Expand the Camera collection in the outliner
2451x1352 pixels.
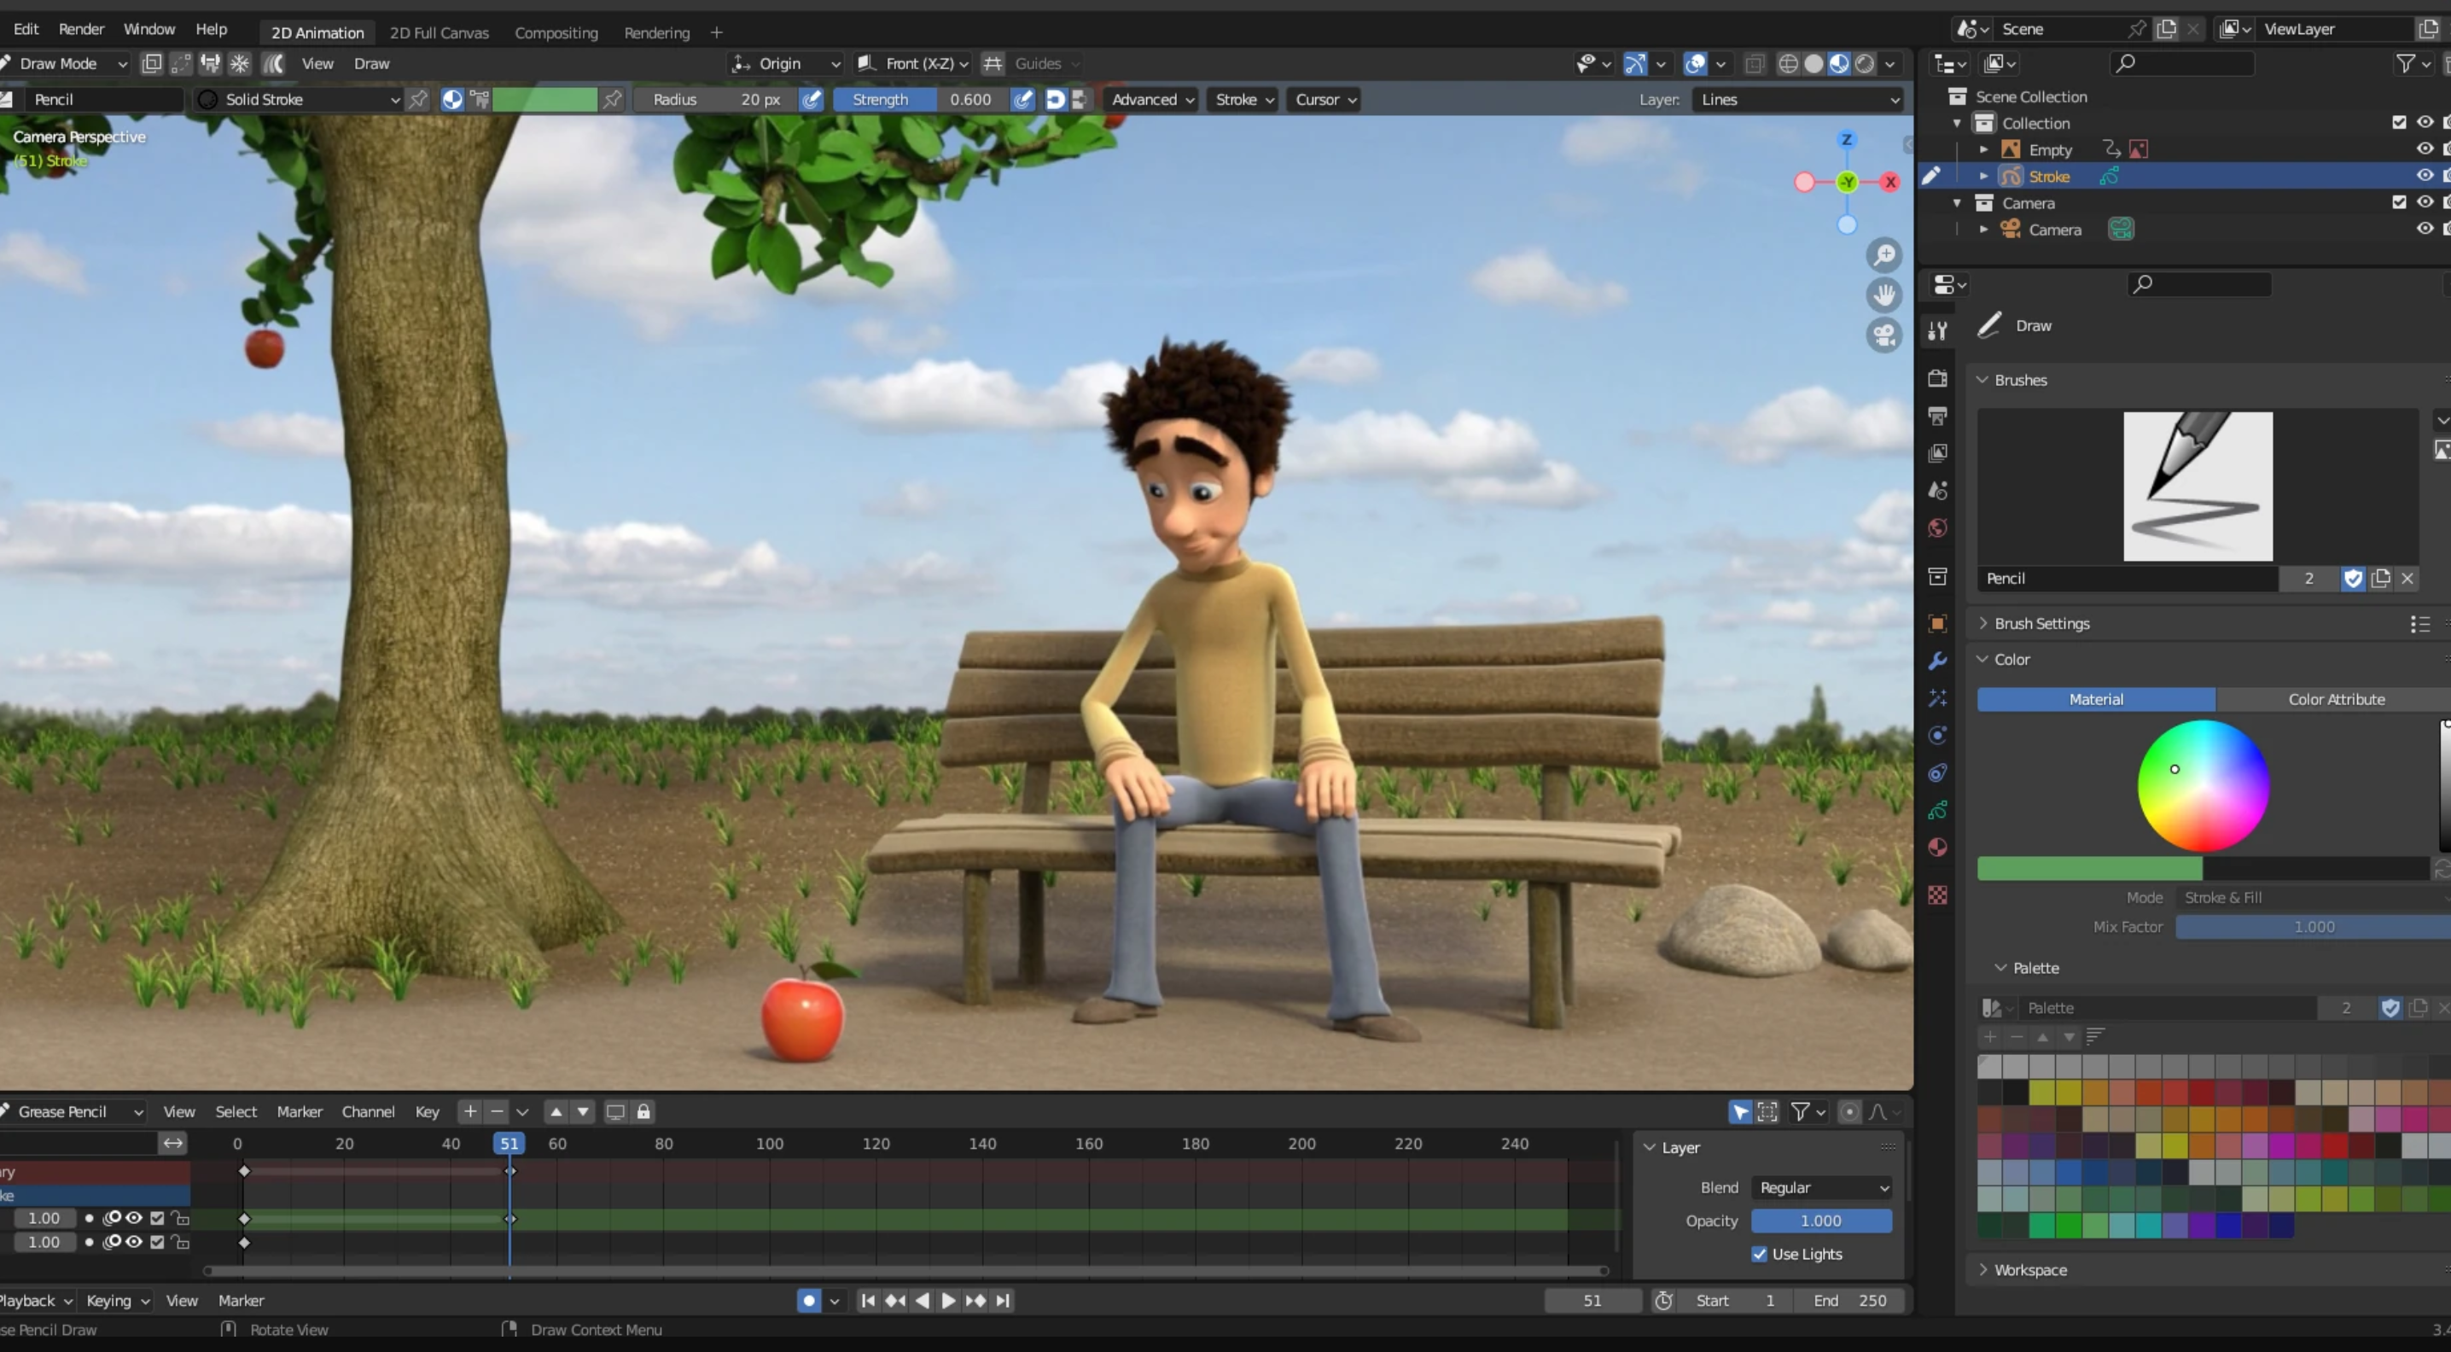tap(1955, 202)
